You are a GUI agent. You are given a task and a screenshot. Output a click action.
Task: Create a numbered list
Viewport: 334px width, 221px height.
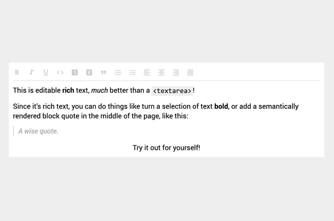click(x=118, y=72)
